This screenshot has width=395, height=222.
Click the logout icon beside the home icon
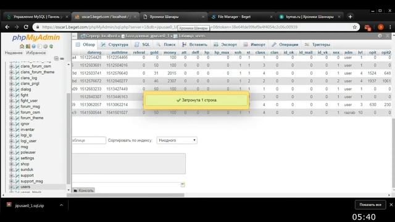tap(28, 46)
